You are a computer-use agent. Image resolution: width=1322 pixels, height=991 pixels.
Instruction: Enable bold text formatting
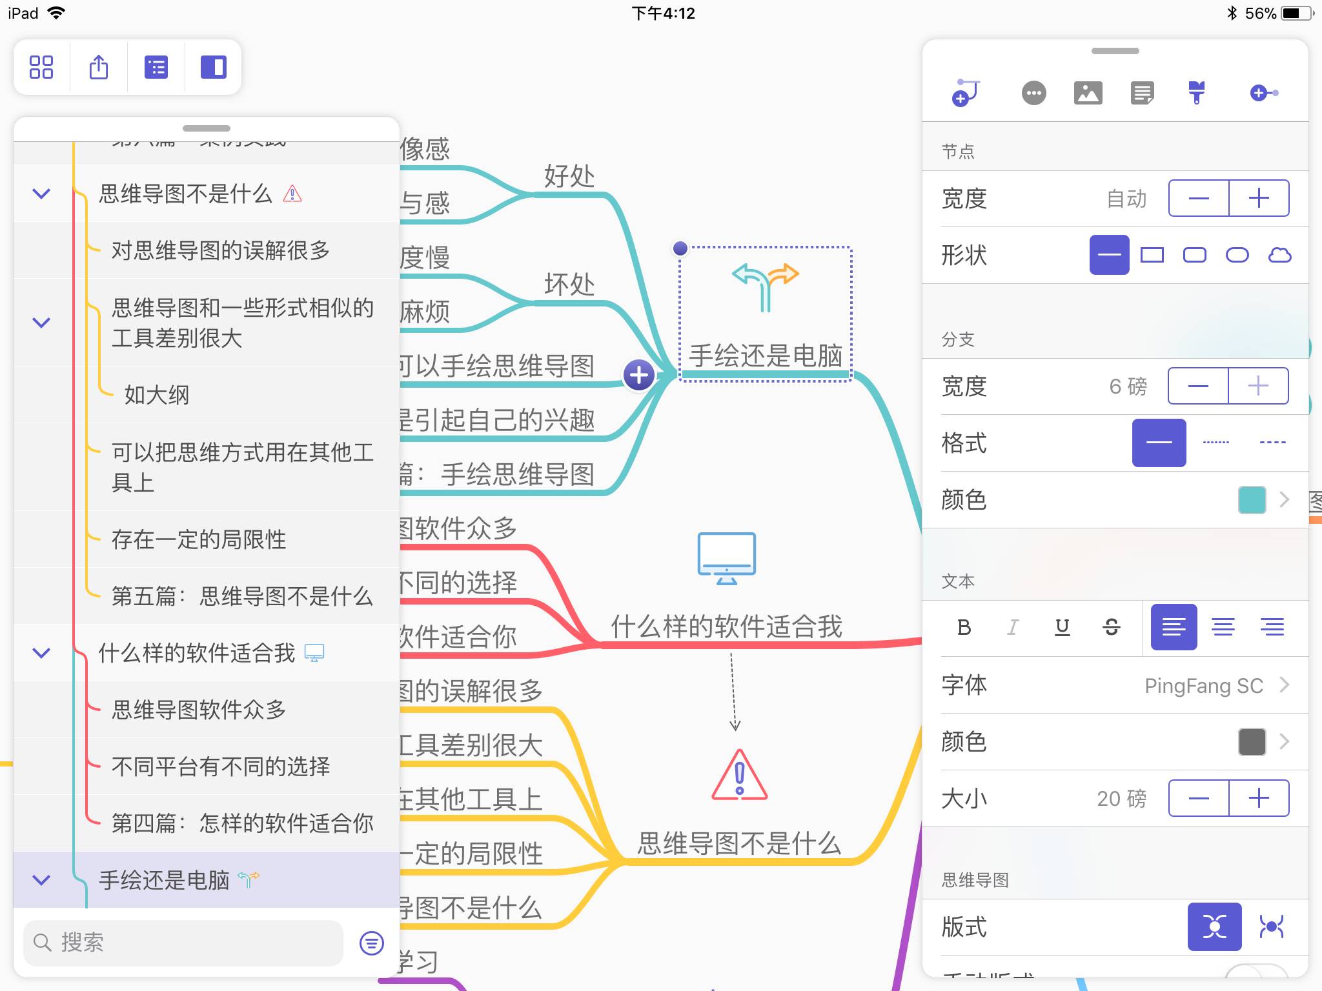[x=964, y=627]
